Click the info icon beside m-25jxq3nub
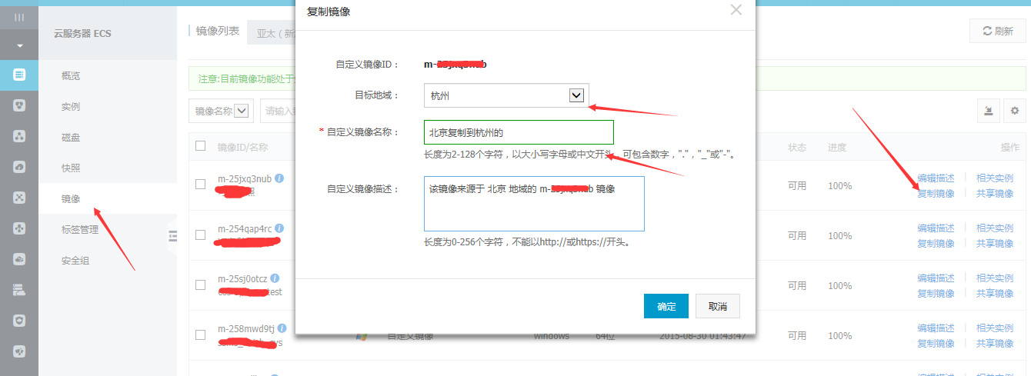 pyautogui.click(x=279, y=178)
